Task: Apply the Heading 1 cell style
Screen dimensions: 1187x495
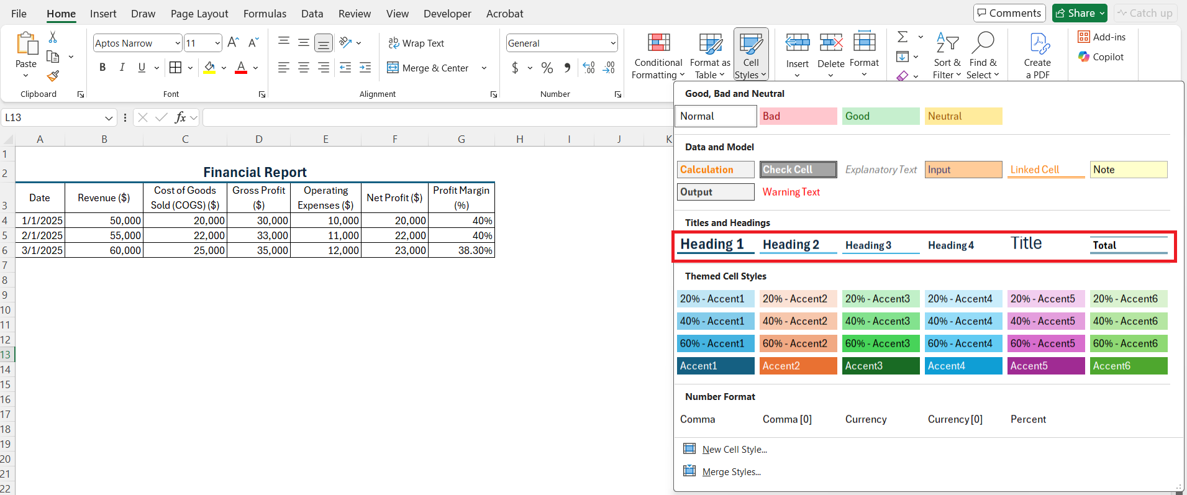Action: [x=715, y=245]
